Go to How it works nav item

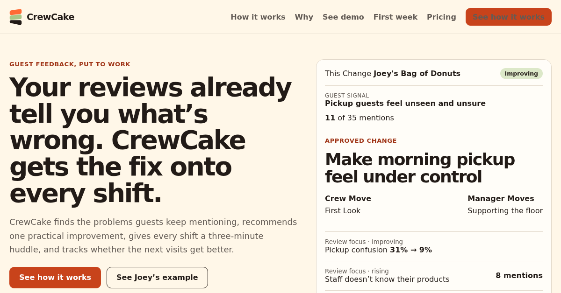click(x=258, y=17)
